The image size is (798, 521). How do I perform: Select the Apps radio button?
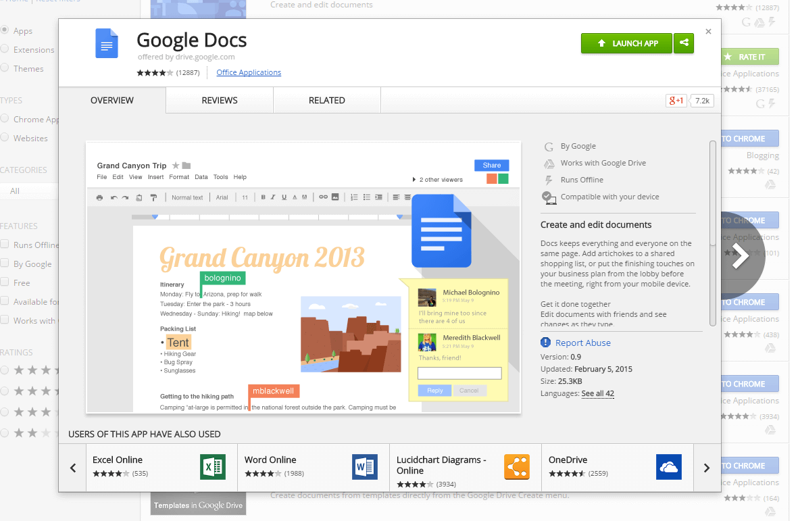click(5, 30)
